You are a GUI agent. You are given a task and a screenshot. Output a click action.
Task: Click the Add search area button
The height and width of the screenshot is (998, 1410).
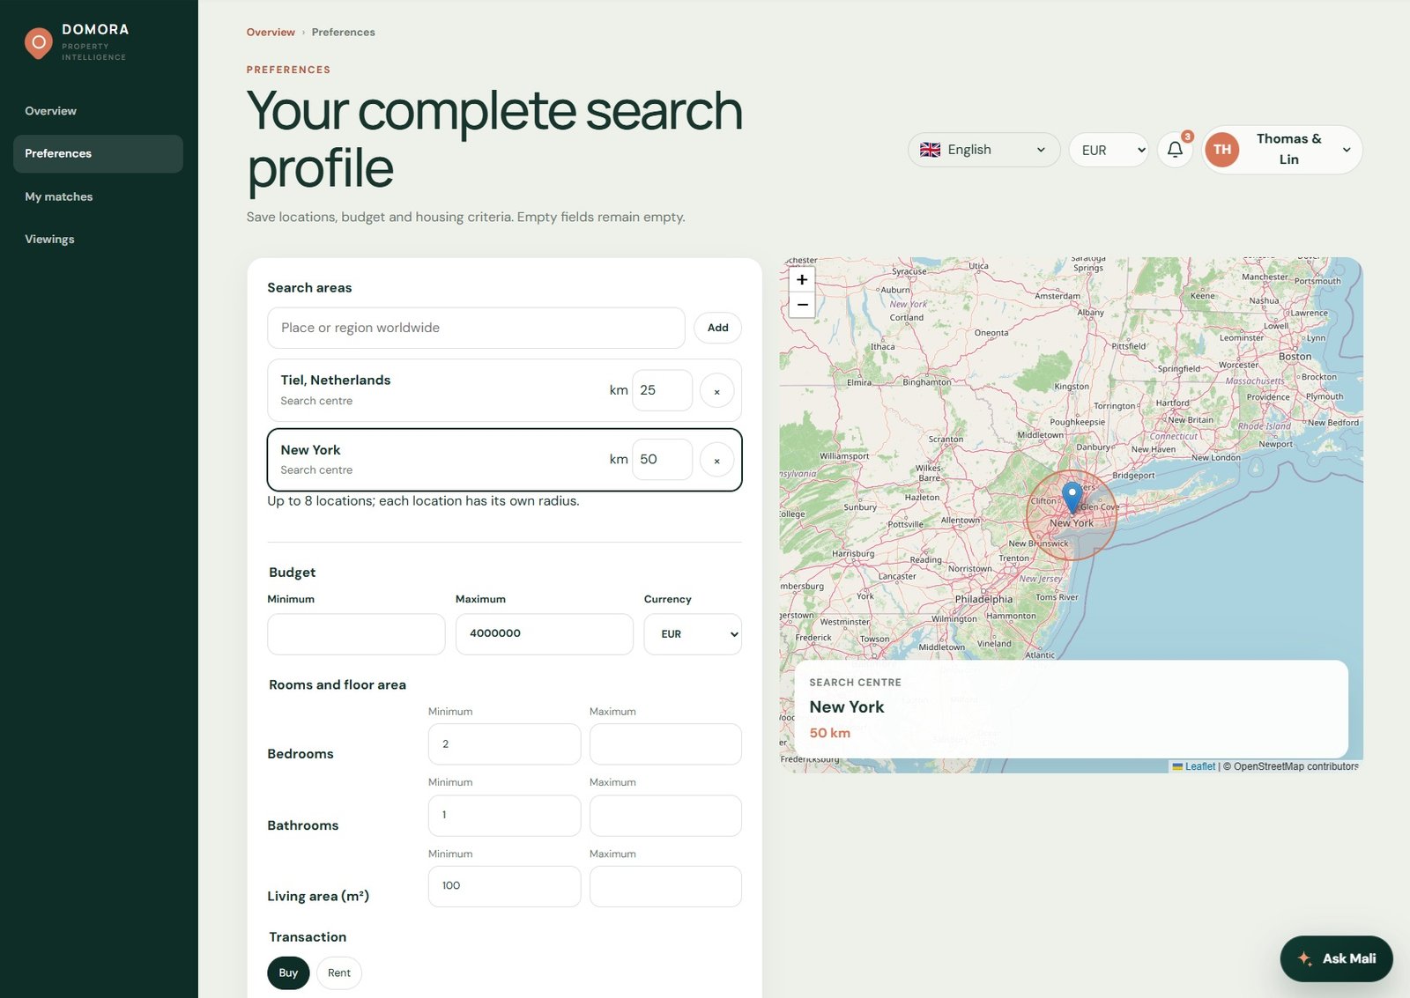click(717, 328)
